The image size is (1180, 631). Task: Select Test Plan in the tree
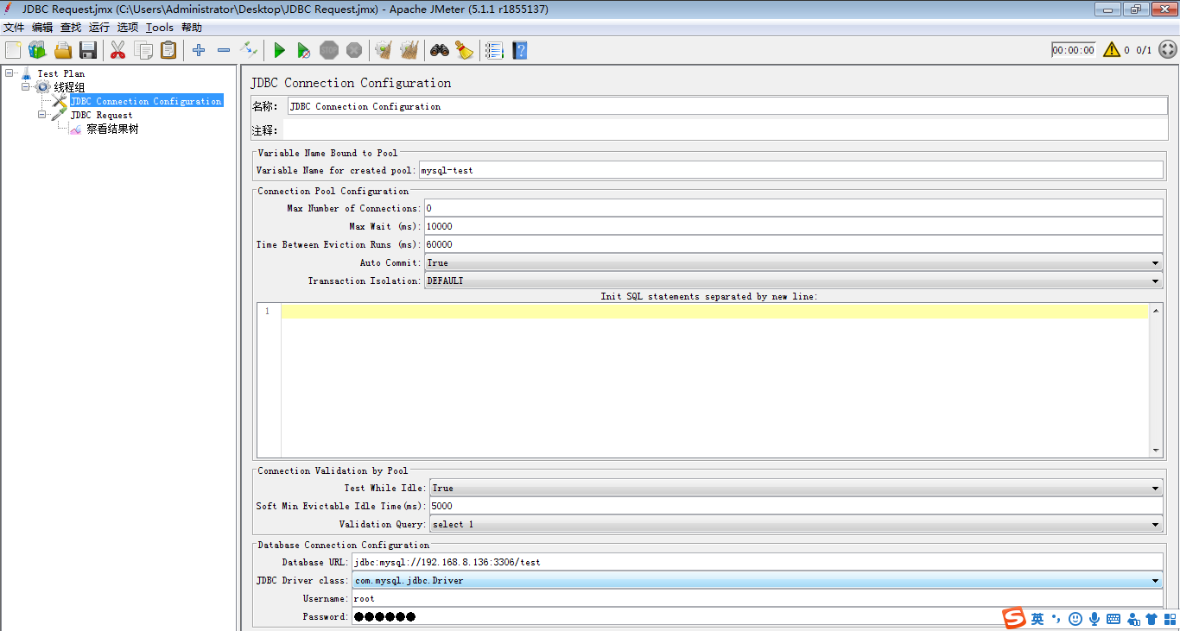click(x=60, y=73)
